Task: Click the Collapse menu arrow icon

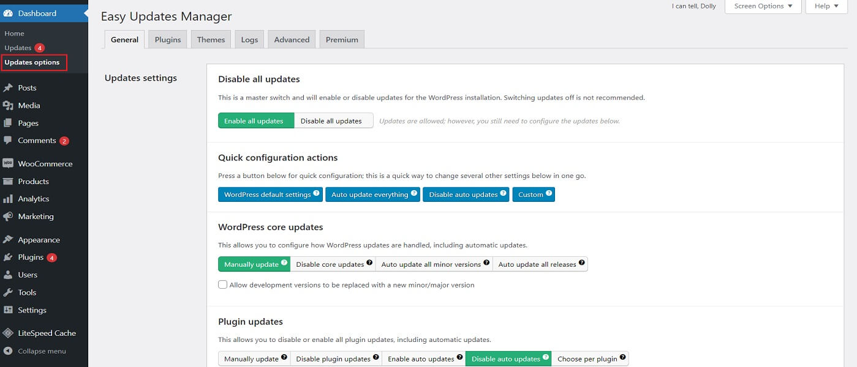Action: [8, 351]
